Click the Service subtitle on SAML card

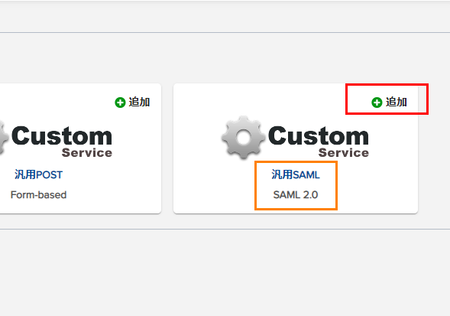(x=344, y=153)
